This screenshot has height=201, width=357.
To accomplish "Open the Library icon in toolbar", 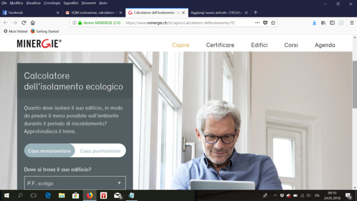I will pos(323,23).
